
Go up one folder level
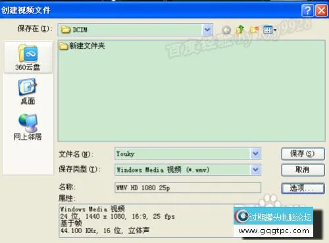(x=240, y=30)
